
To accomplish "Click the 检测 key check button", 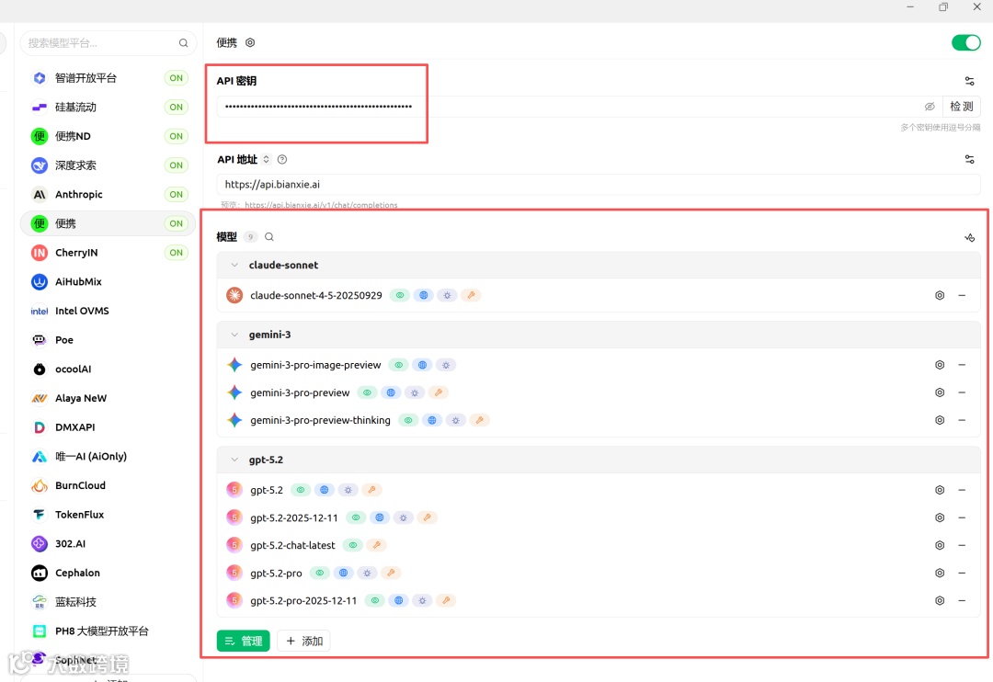I will [962, 107].
